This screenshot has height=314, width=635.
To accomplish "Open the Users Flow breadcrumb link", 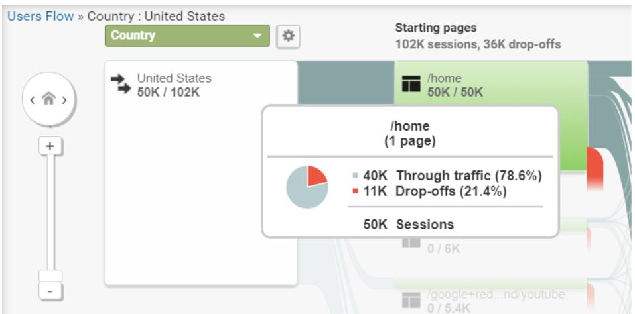I will pyautogui.click(x=40, y=16).
